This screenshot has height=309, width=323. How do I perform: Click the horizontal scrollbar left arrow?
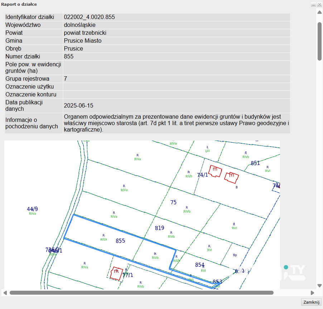[x=5, y=293]
